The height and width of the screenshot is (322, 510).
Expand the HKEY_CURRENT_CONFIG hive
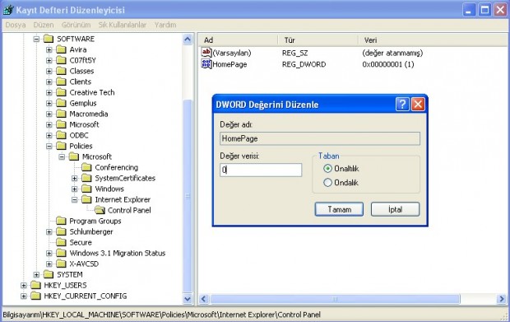click(x=24, y=296)
